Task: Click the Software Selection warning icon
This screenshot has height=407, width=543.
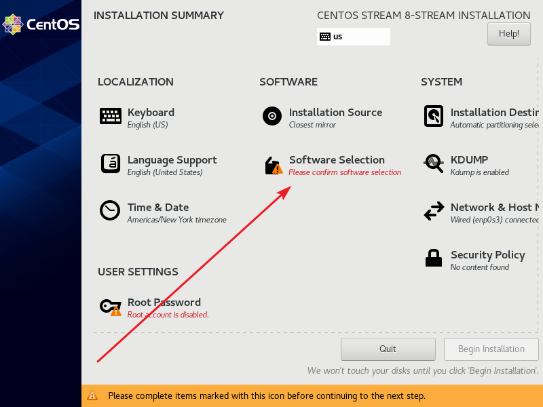Action: pyautogui.click(x=271, y=165)
